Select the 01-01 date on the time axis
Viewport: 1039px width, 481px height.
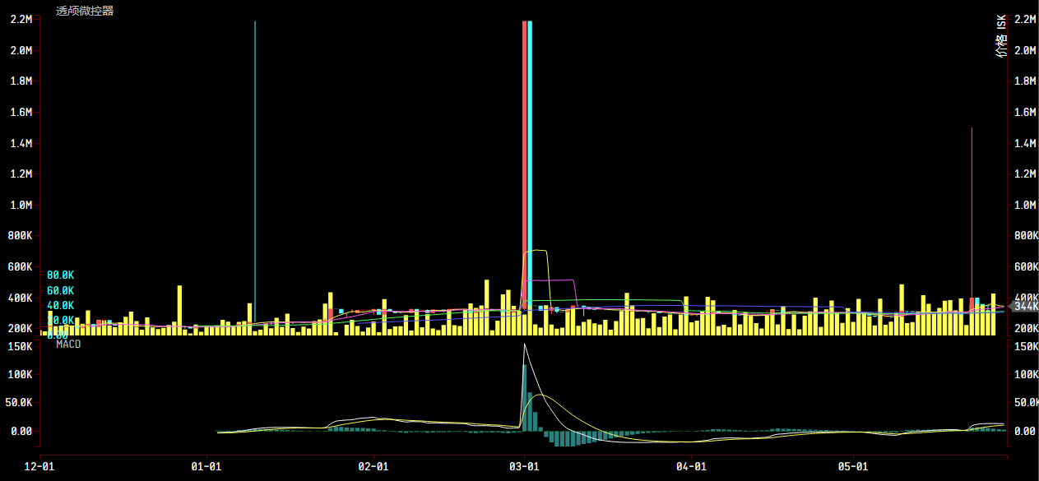point(206,467)
